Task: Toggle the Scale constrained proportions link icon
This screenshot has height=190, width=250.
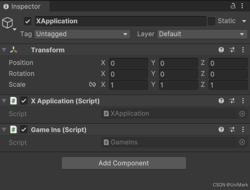Action: [92, 84]
